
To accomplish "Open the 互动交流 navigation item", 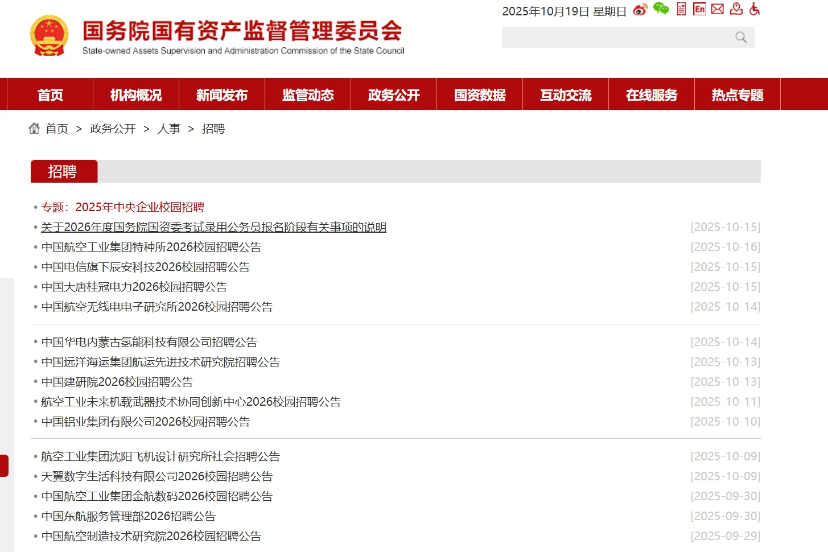I will (566, 94).
